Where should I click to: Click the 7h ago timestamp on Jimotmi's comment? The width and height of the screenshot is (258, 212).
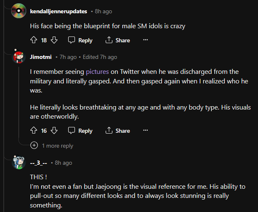click(x=68, y=57)
